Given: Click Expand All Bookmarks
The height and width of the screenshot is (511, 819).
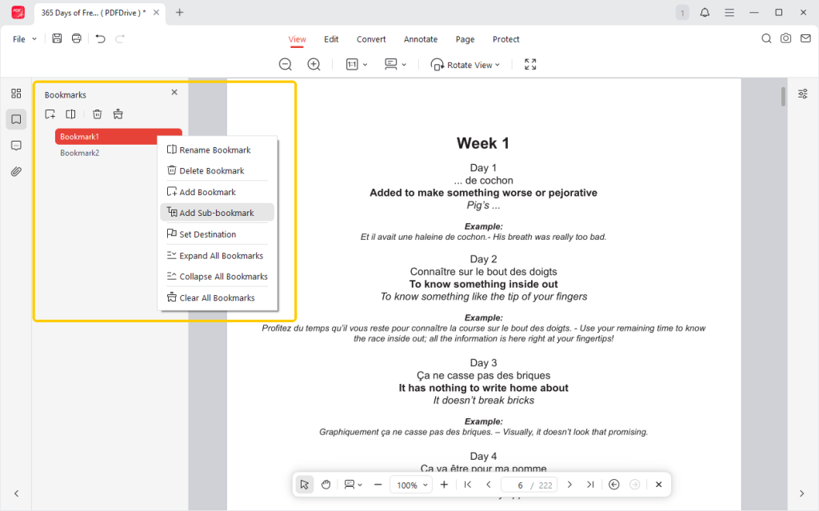Looking at the screenshot, I should tap(222, 255).
